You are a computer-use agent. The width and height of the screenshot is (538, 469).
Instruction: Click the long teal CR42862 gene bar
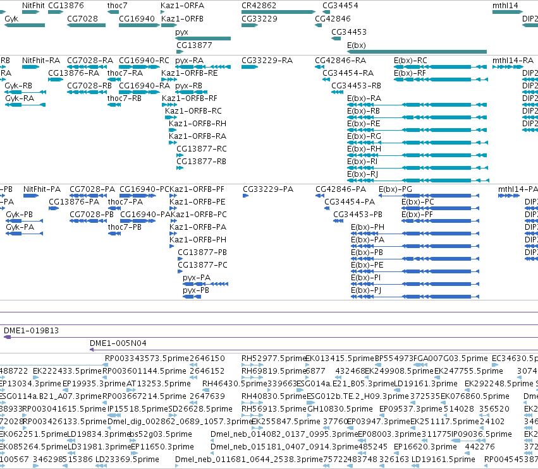[x=278, y=12]
